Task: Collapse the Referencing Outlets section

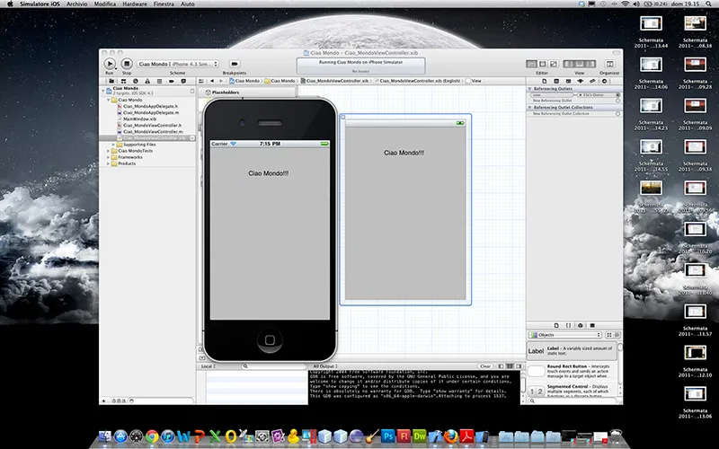Action: pyautogui.click(x=530, y=89)
